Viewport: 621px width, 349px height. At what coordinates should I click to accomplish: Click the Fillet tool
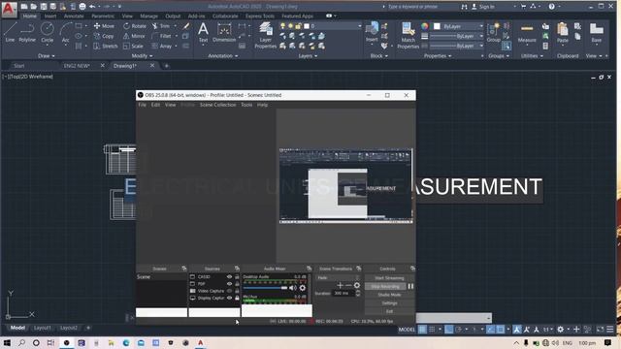click(x=162, y=36)
